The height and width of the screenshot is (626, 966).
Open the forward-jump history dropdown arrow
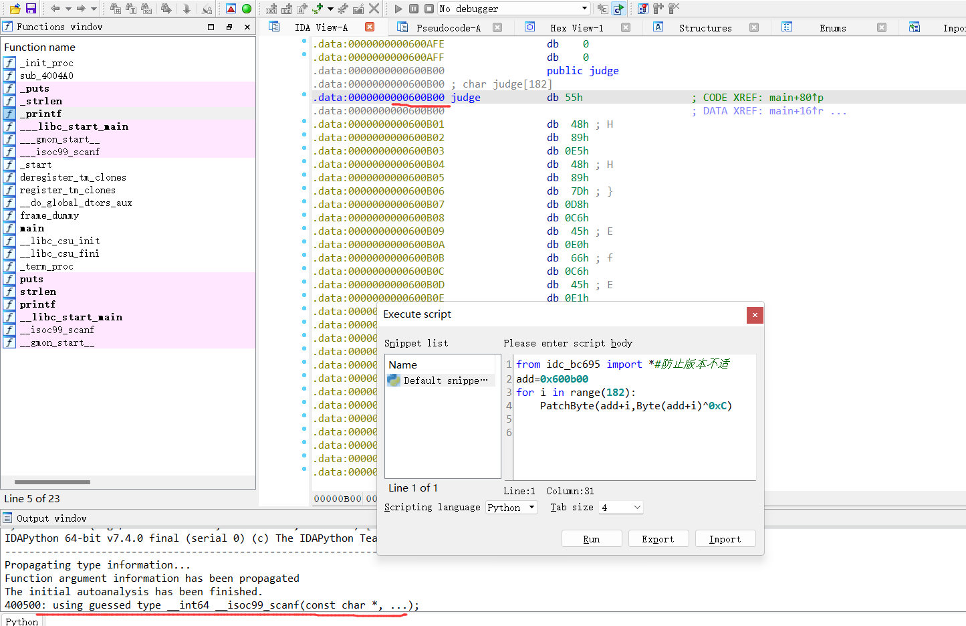pyautogui.click(x=94, y=9)
